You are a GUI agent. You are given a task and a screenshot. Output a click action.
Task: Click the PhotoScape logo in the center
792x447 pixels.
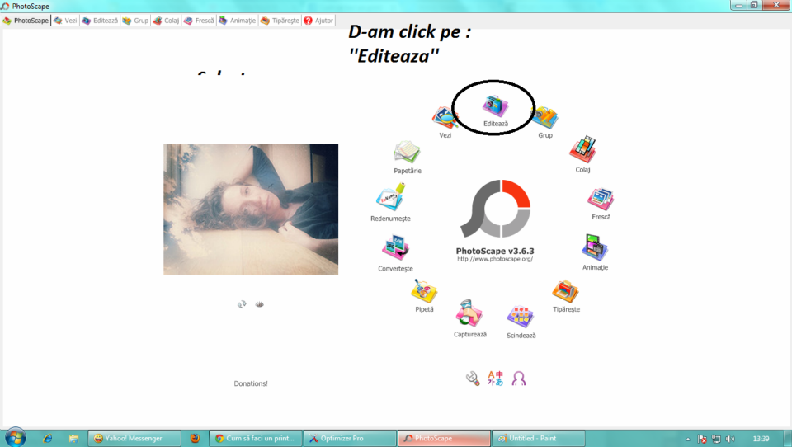(496, 209)
